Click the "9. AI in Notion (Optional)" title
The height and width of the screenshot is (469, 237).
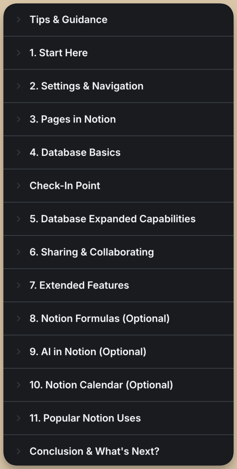click(x=88, y=352)
